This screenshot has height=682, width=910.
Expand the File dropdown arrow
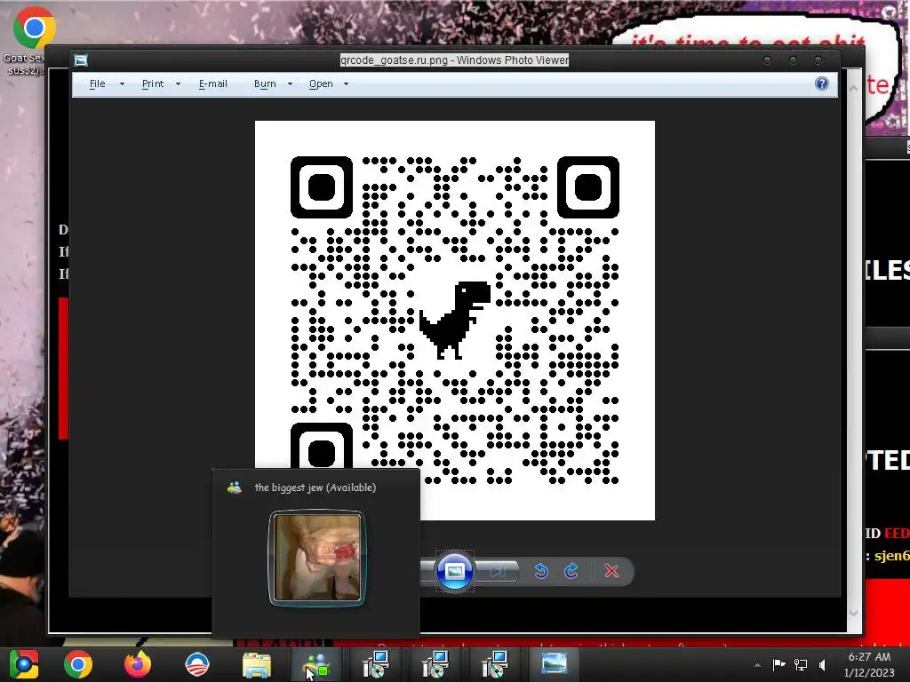tap(122, 84)
